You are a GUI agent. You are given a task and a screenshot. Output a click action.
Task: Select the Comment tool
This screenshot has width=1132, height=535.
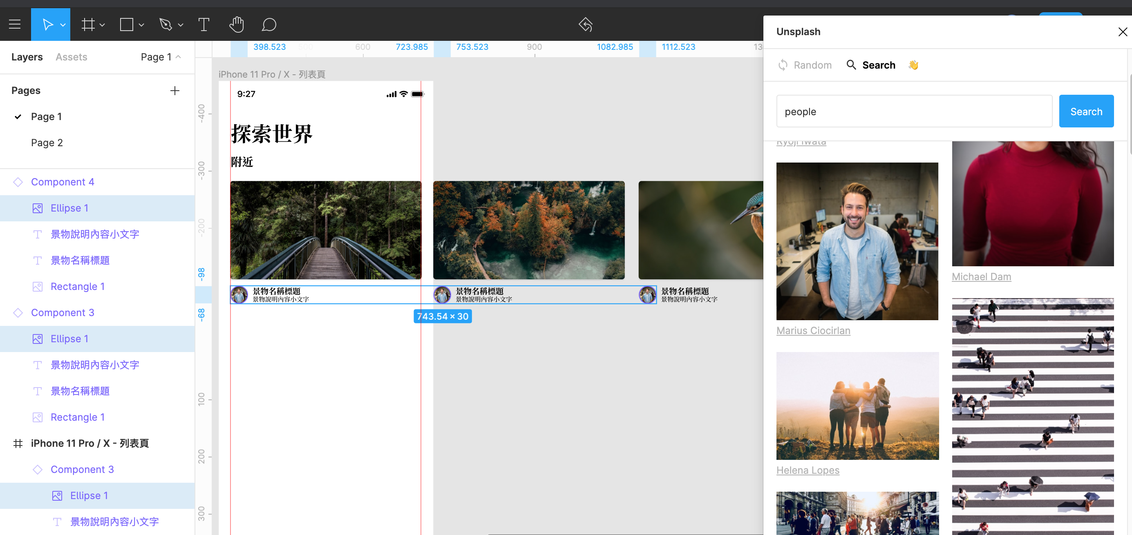pos(268,25)
